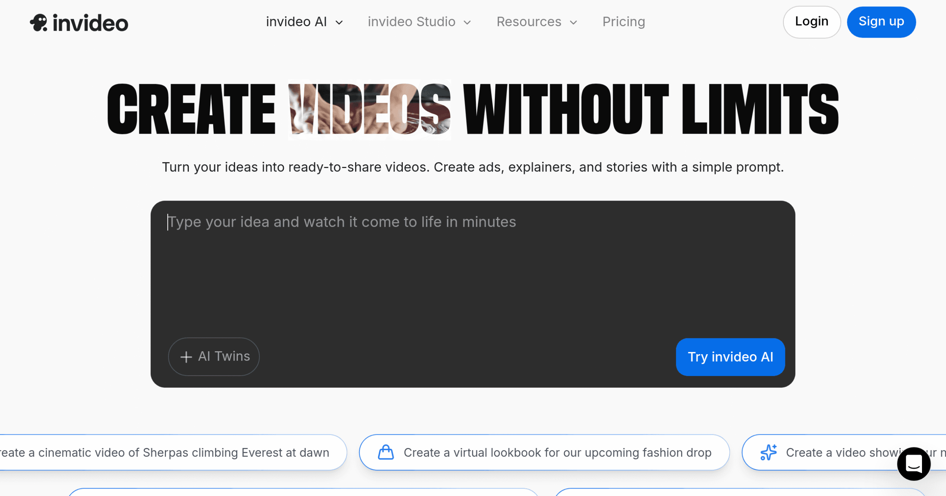Select the virtual lookbook fashion drop suggestion
946x496 pixels.
coord(544,452)
